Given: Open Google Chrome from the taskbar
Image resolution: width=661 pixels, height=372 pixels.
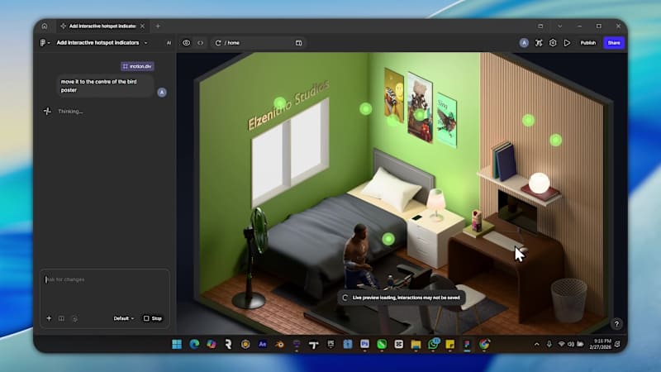Looking at the screenshot, I should (484, 344).
